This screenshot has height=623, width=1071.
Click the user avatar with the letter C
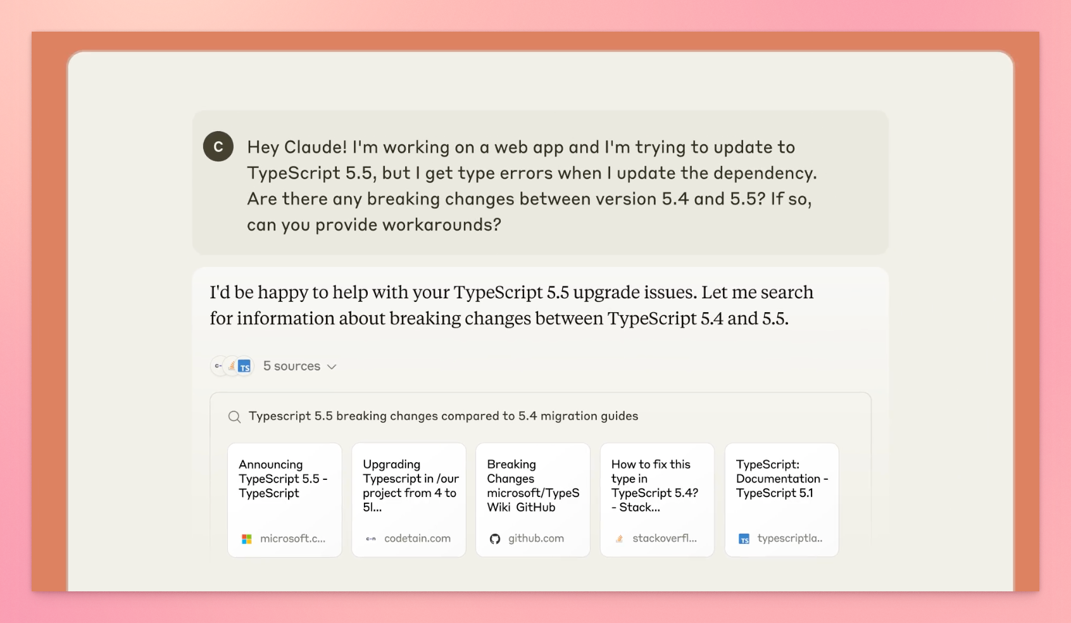point(218,147)
